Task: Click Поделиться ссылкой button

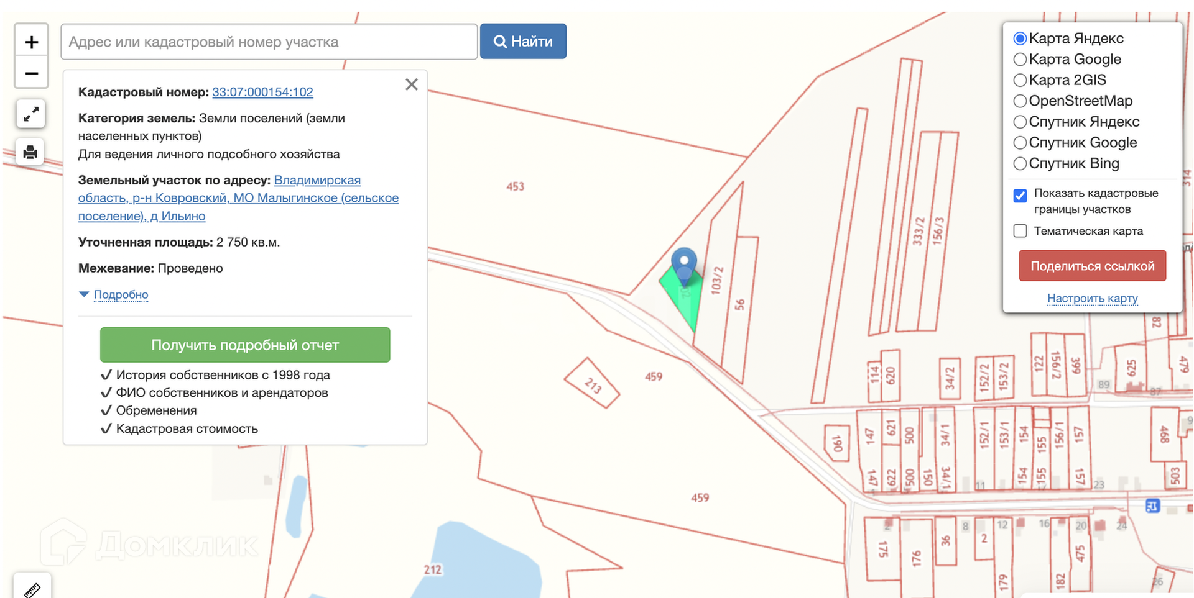Action: (x=1093, y=266)
